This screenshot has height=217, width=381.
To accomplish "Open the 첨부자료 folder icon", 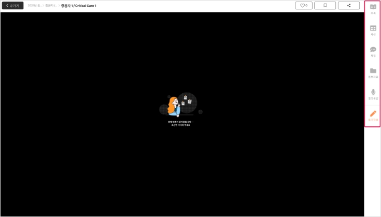I will [373, 70].
